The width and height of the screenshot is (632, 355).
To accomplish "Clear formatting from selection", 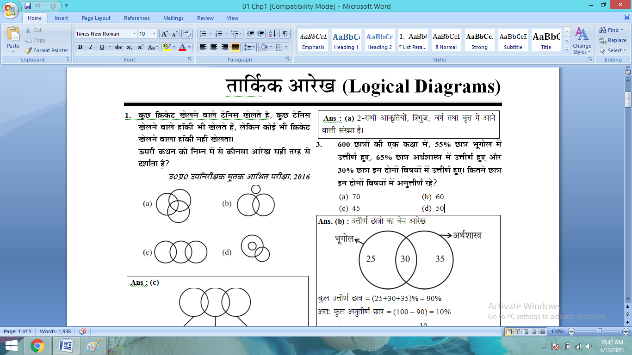I will click(x=187, y=34).
